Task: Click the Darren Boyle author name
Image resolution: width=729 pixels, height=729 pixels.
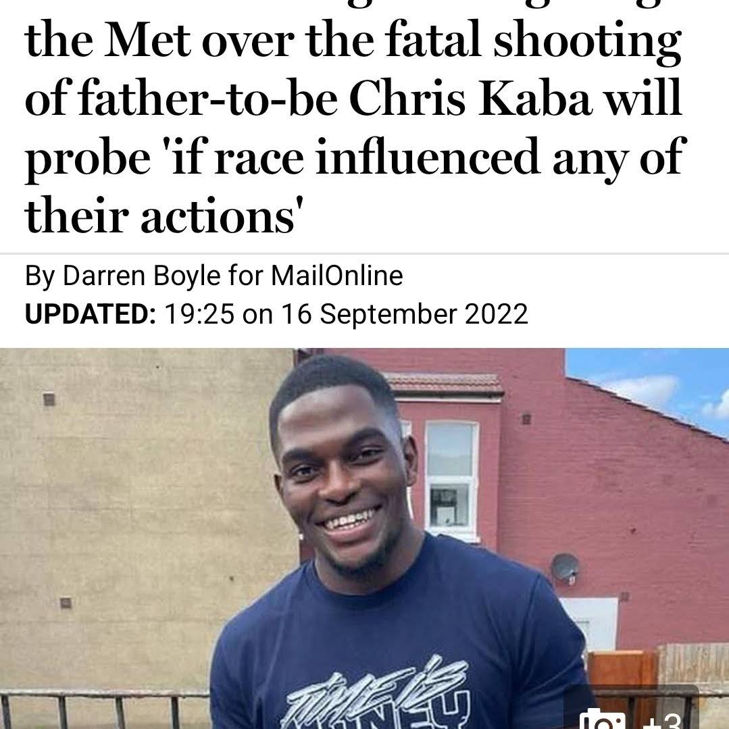Action: tap(141, 275)
